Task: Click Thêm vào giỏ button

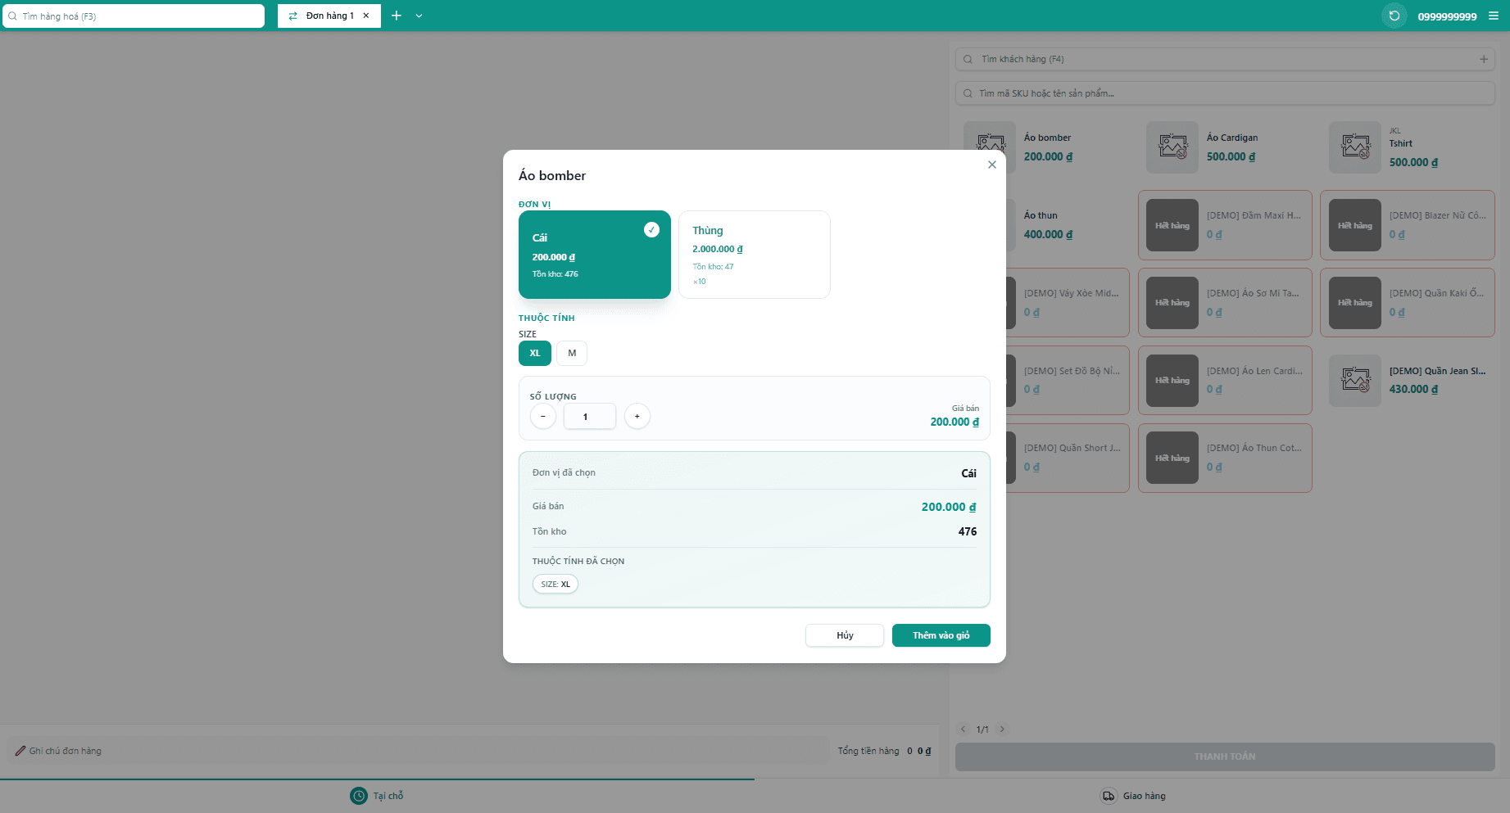Action: tap(941, 635)
